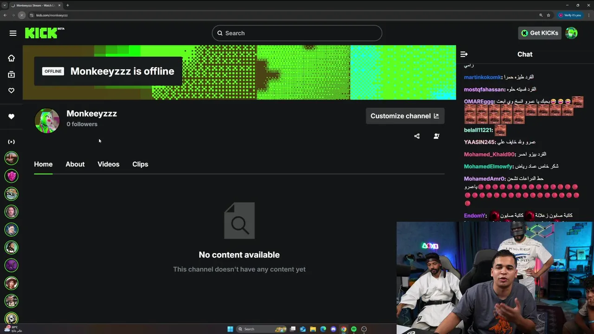
Task: Click the browser zoom magnifier icon
Action: point(541,15)
